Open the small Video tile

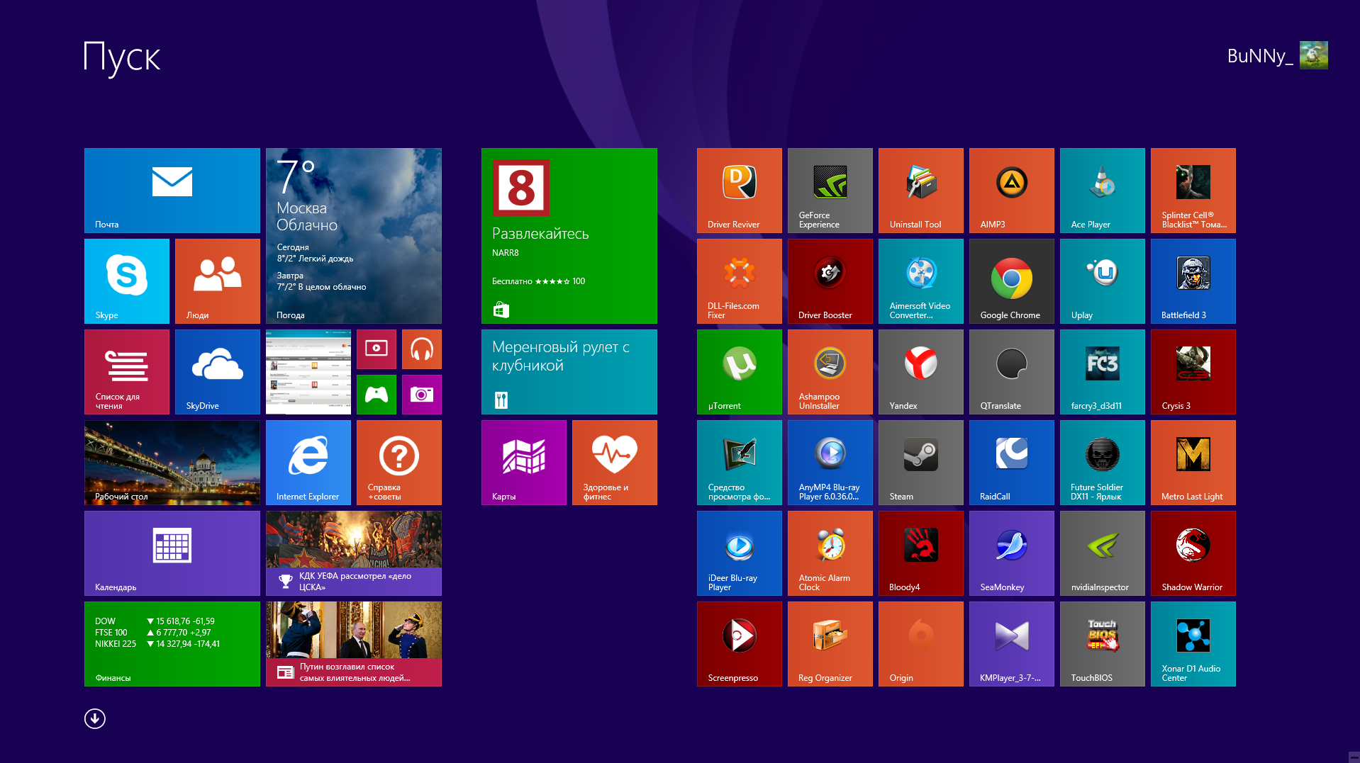pos(377,349)
